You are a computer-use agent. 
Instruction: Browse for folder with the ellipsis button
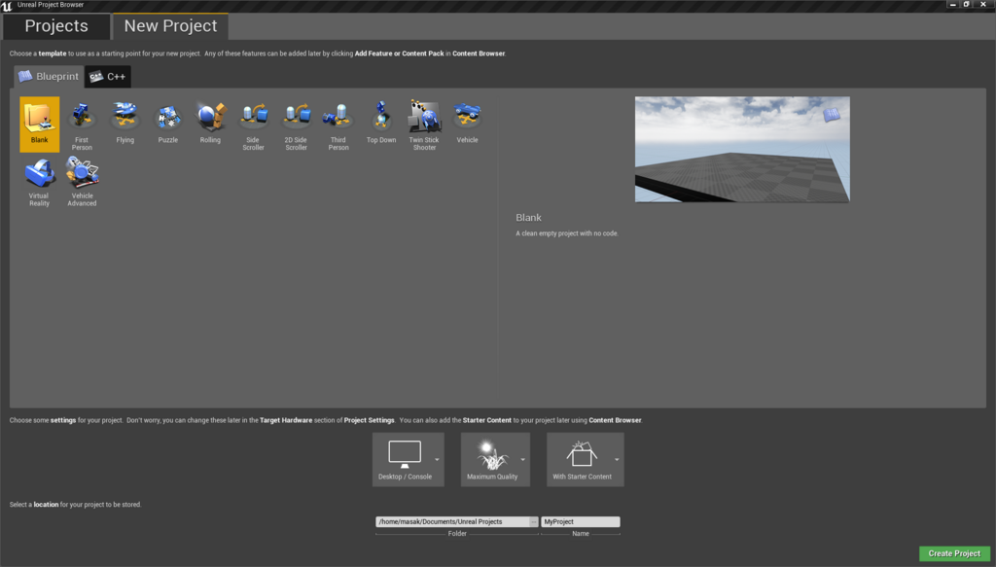click(534, 522)
